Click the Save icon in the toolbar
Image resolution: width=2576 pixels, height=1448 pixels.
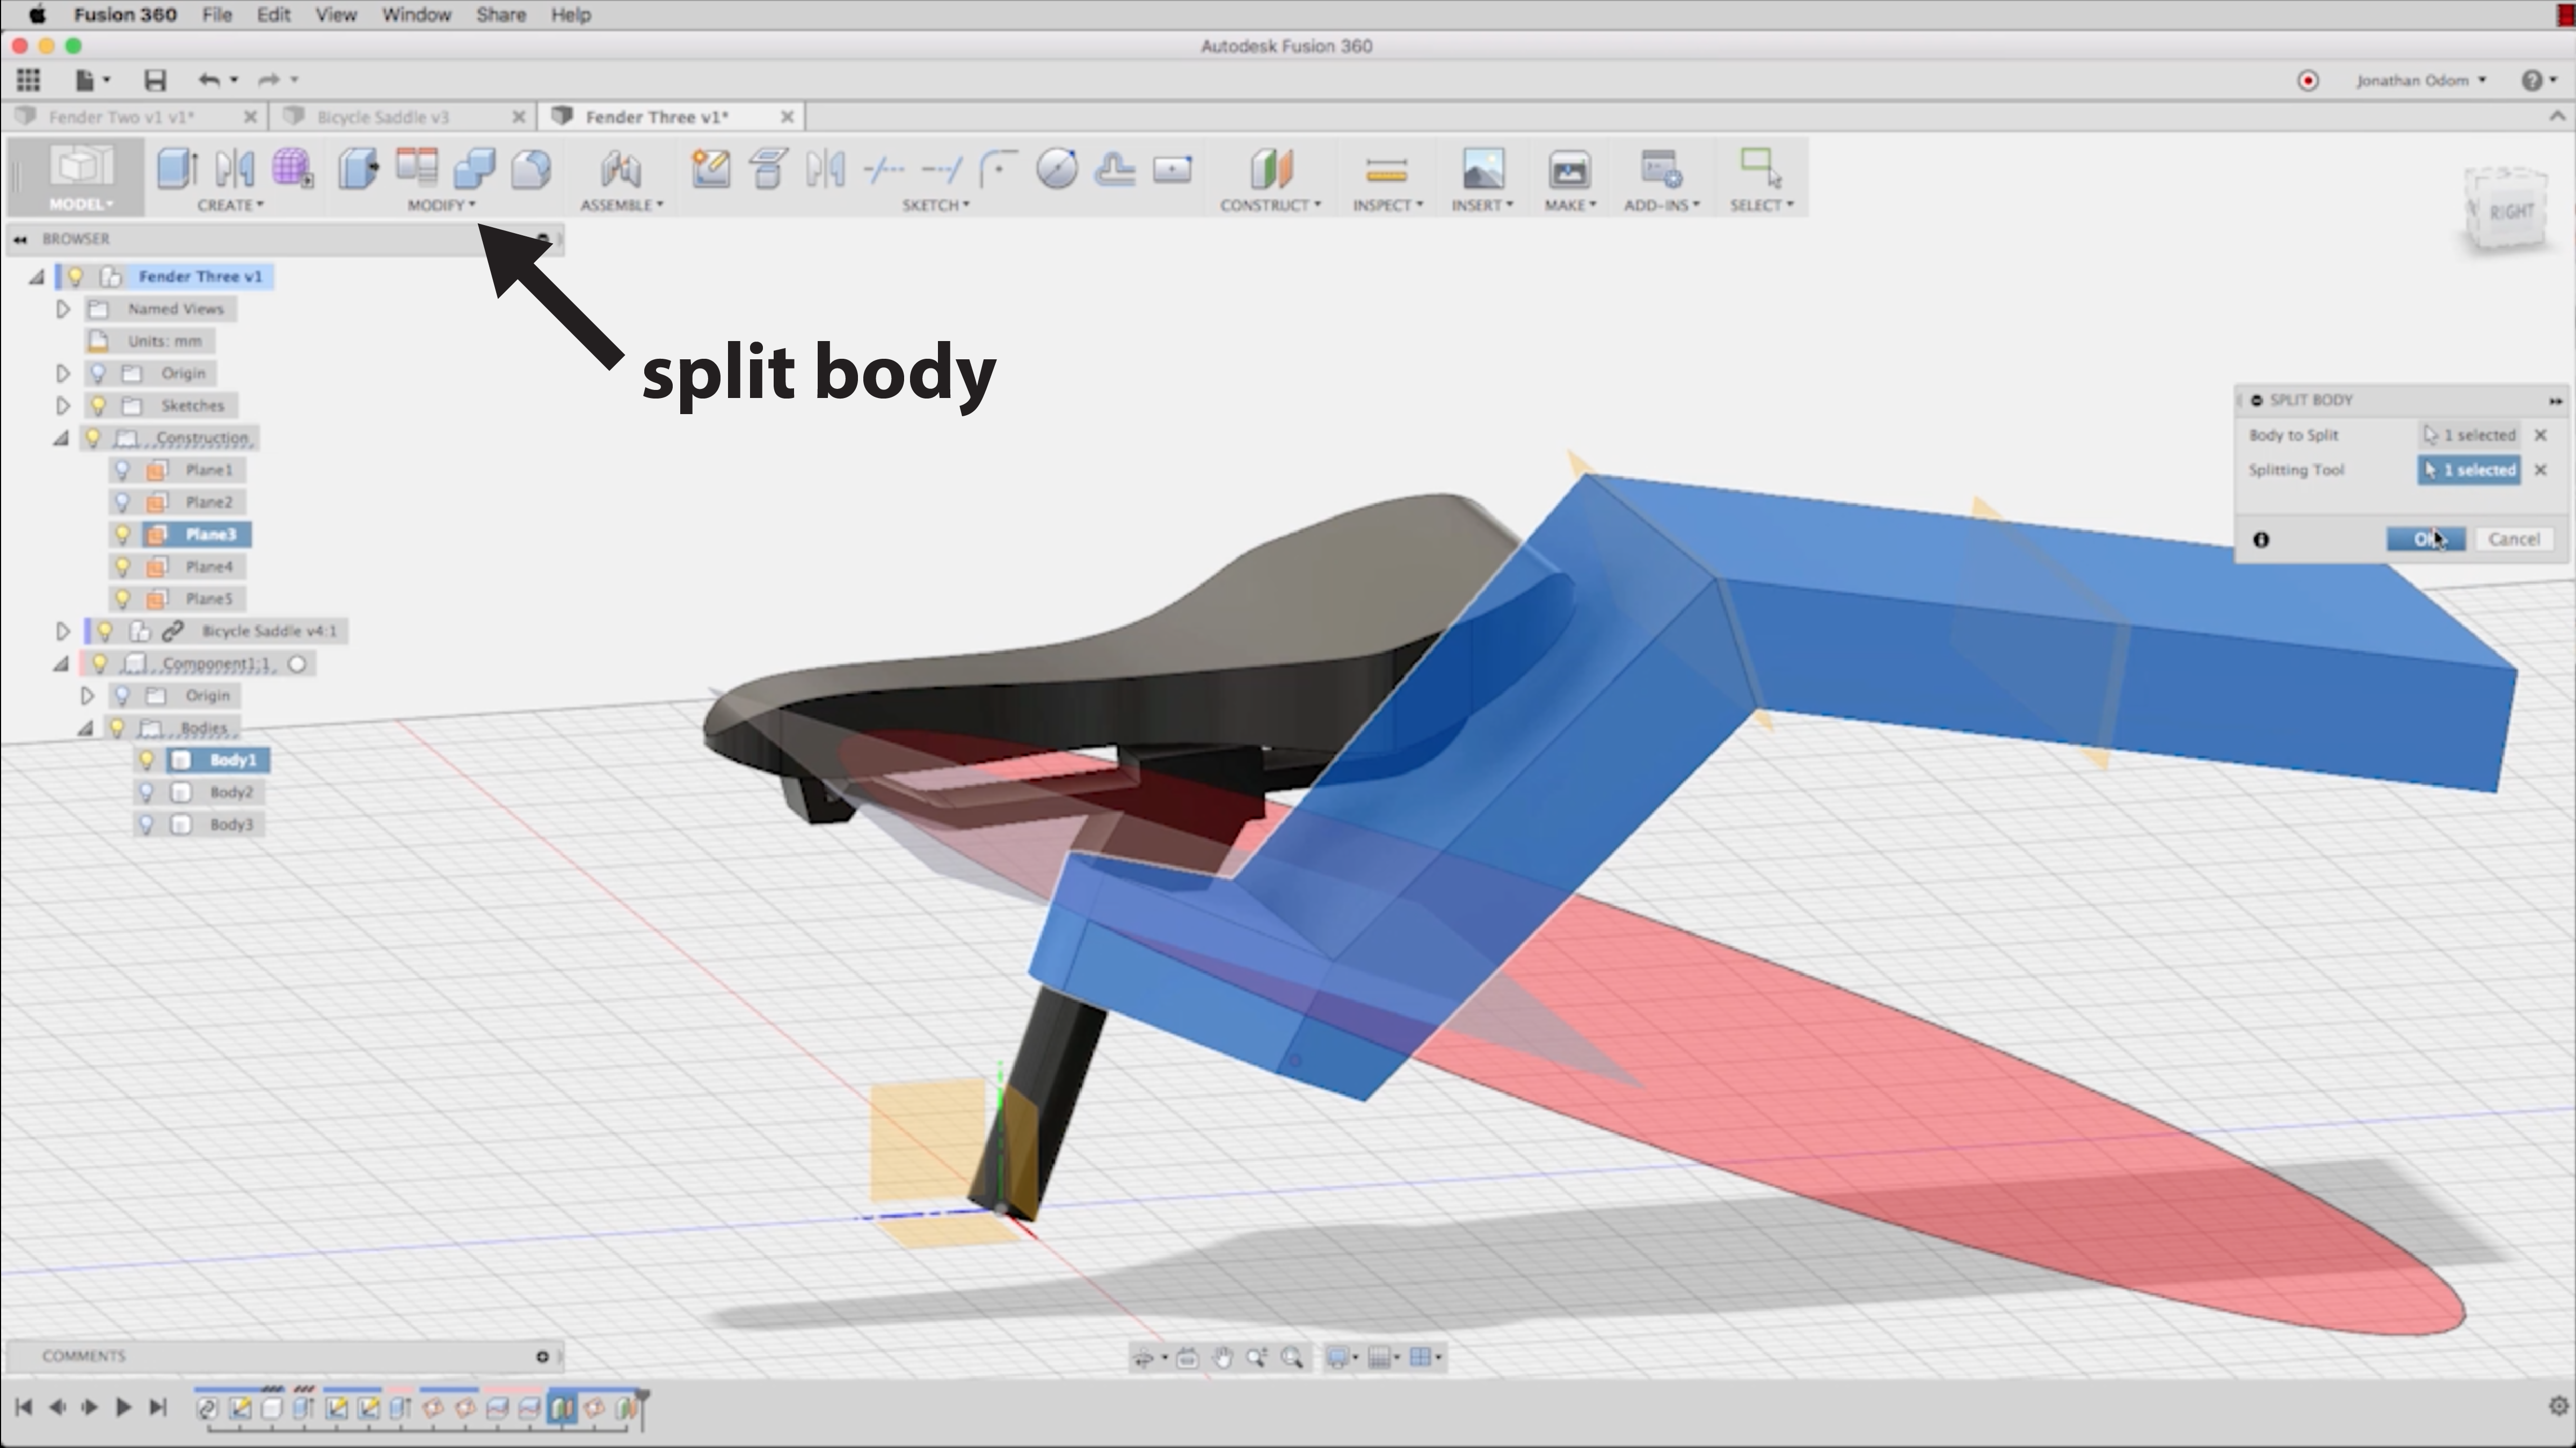154,80
